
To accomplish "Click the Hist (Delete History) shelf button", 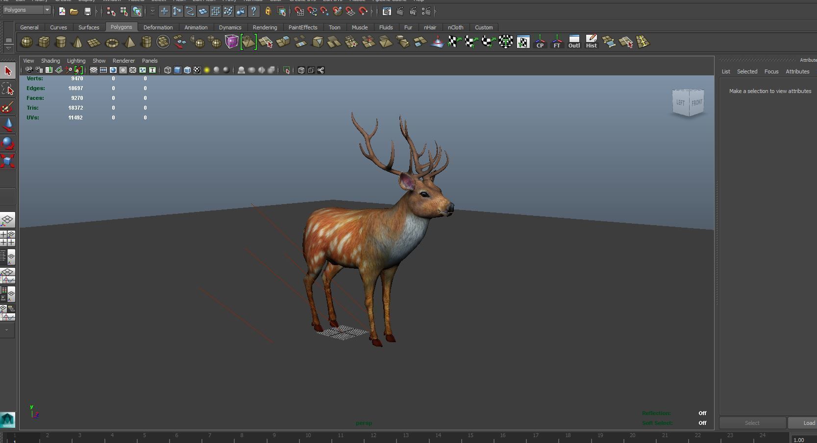I will pos(591,42).
